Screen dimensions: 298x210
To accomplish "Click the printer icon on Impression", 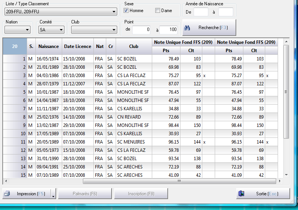I will (x=7, y=194).
